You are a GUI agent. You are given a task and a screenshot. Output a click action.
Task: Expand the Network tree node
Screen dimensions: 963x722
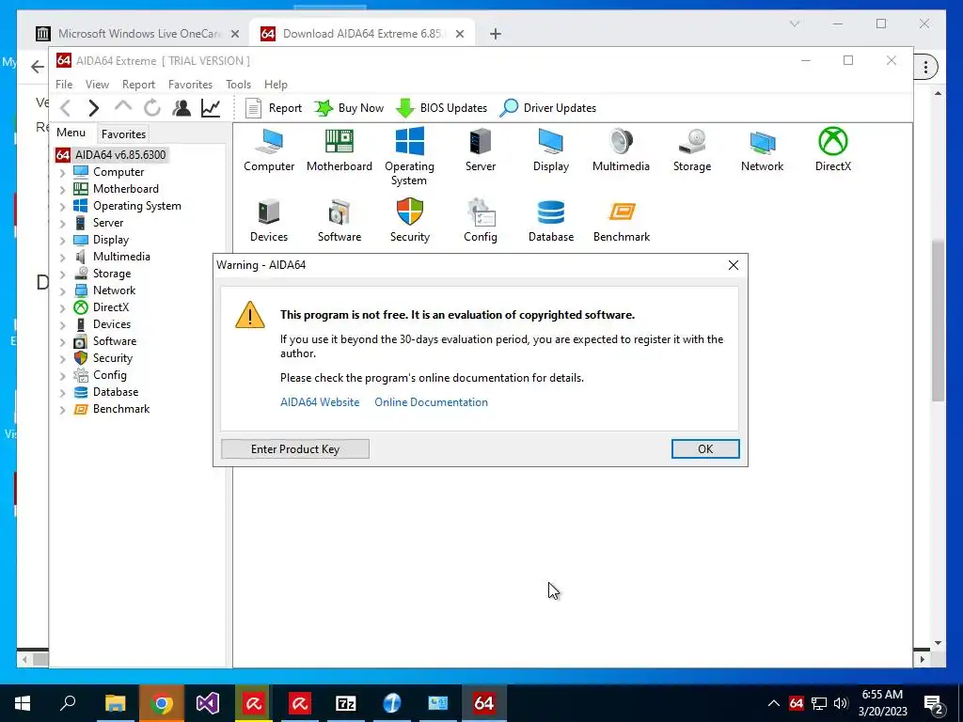[62, 291]
